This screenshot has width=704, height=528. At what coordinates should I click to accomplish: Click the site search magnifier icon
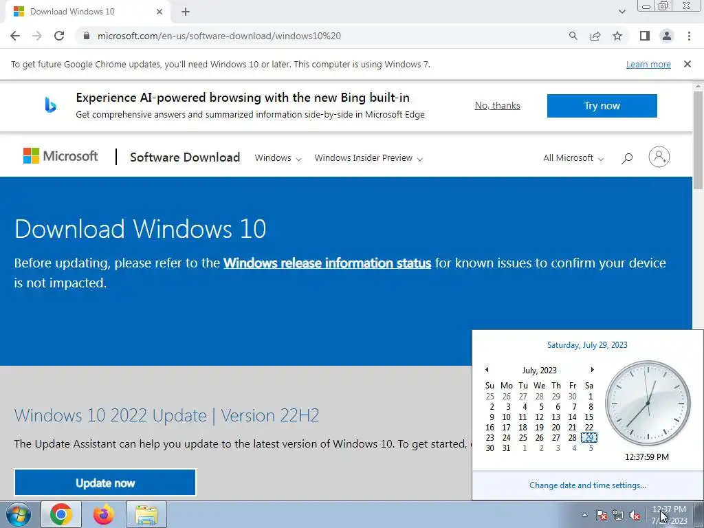627,158
